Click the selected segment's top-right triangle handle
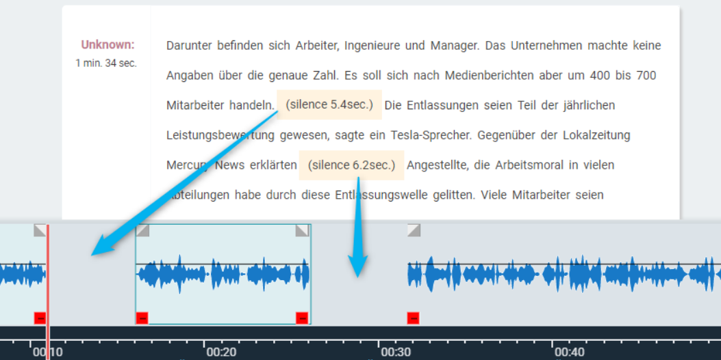The height and width of the screenshot is (360, 721). 302,230
